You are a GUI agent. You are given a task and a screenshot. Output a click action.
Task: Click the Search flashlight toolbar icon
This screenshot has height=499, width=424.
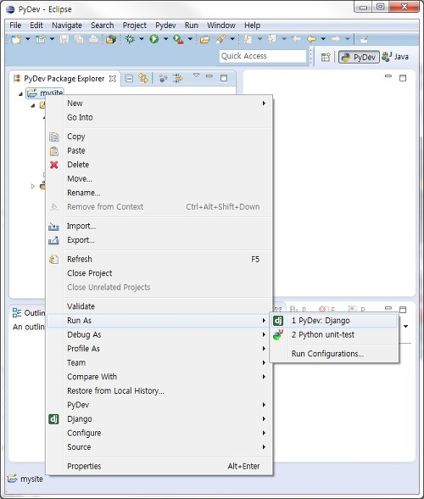click(220, 39)
